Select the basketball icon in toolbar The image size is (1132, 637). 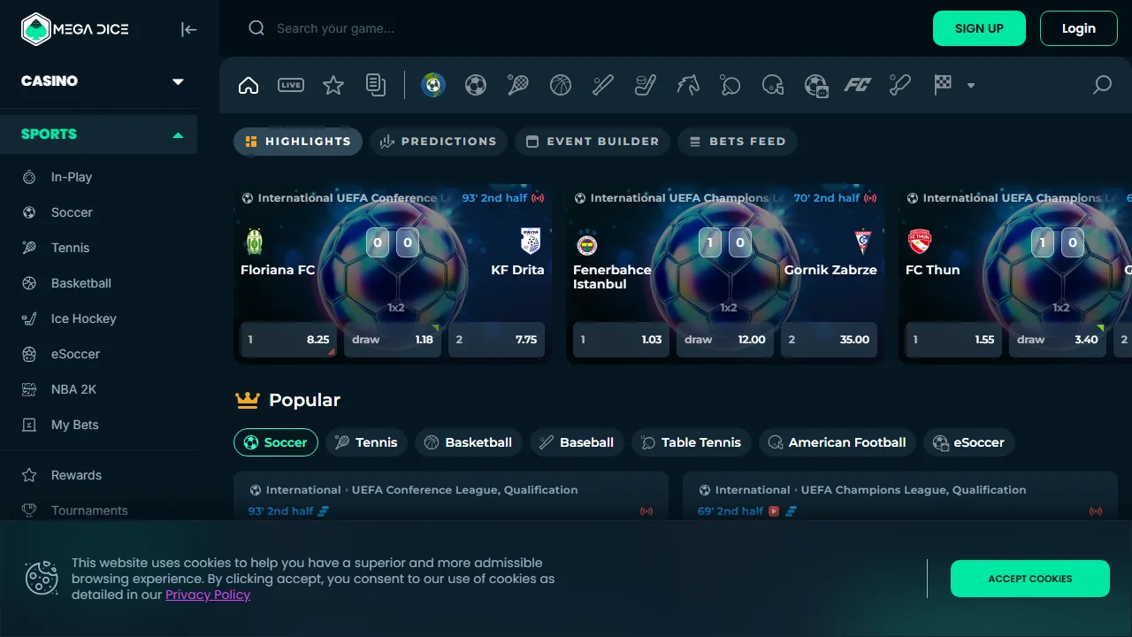561,85
